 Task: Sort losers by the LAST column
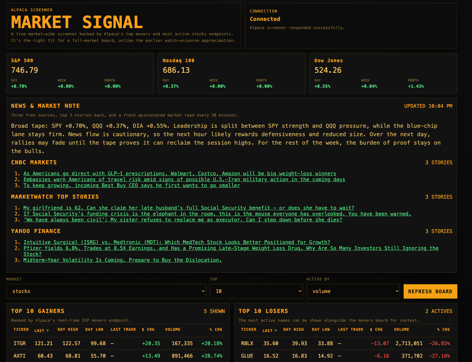click(x=270, y=330)
